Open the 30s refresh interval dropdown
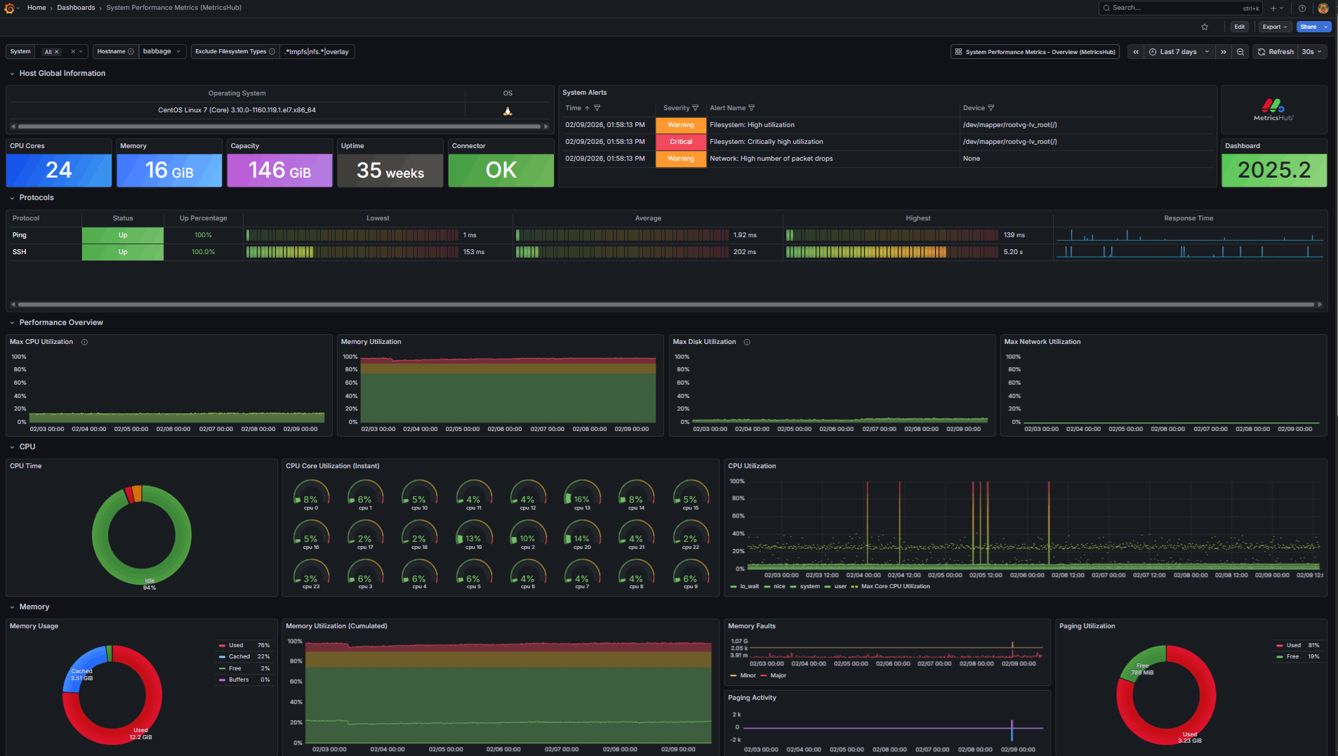The width and height of the screenshot is (1338, 756). coord(1310,51)
